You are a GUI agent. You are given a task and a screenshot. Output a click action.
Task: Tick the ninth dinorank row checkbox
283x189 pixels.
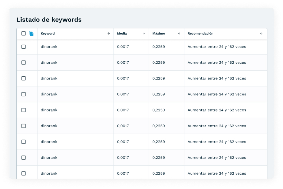23,173
